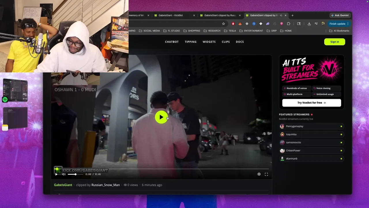This screenshot has height=208, width=369.
Task: Click the Chrome profile avatar
Action: (323, 24)
